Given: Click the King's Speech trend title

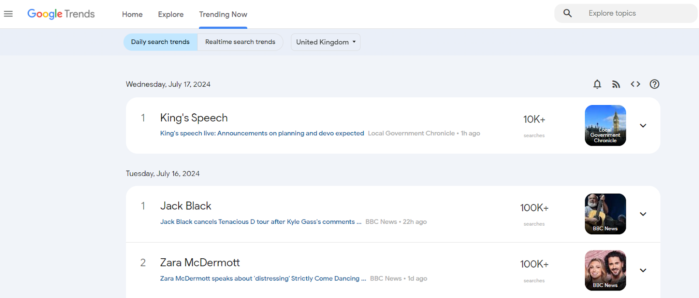Looking at the screenshot, I should pos(194,118).
